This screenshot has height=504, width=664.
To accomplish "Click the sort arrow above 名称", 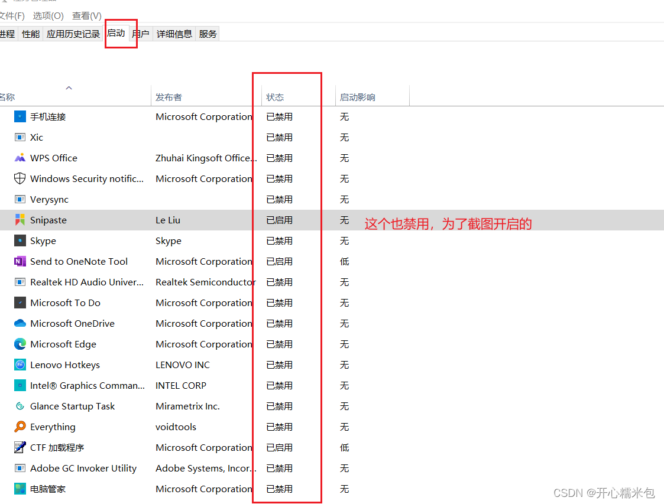I will pyautogui.click(x=69, y=88).
